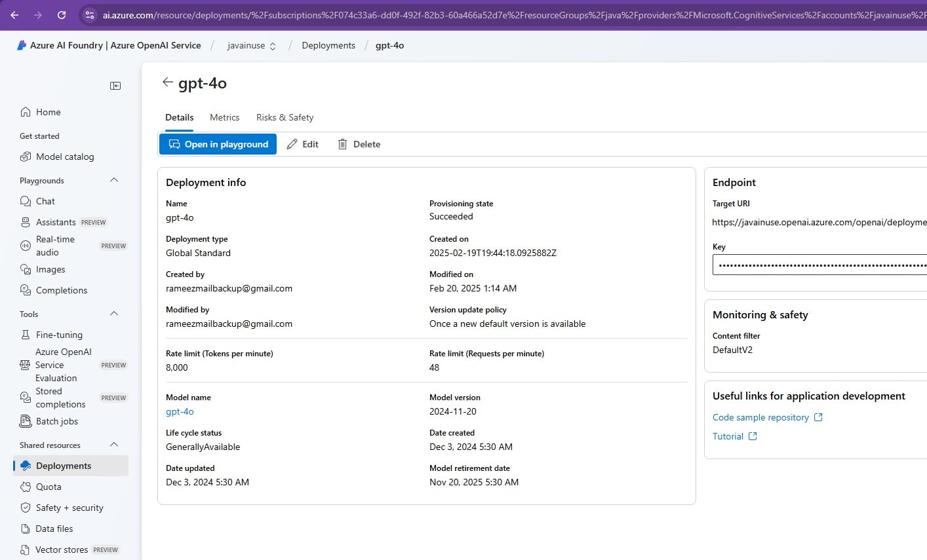The width and height of the screenshot is (927, 560).
Task: Click the browser forward arrow
Action: point(38,15)
